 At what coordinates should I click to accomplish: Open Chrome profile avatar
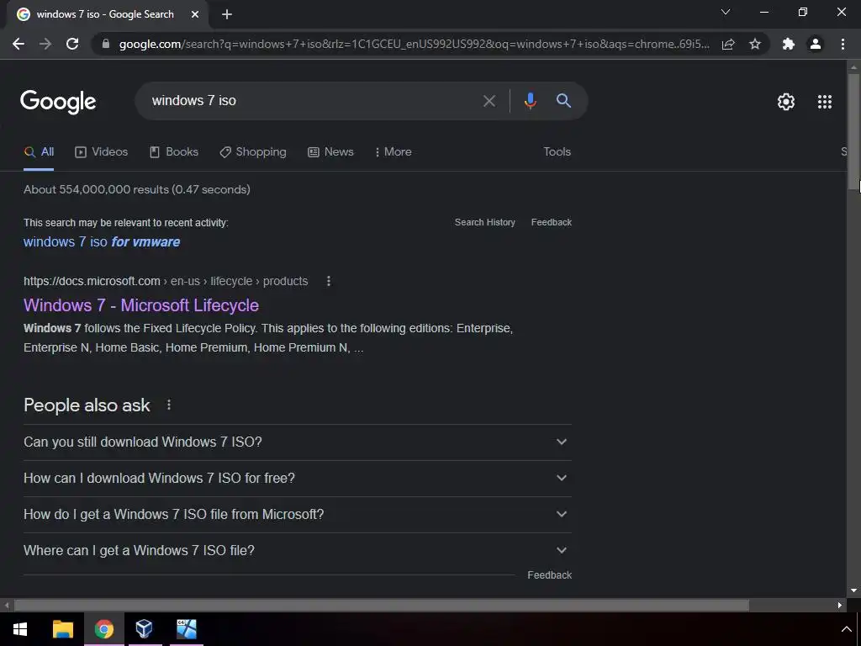tap(816, 44)
